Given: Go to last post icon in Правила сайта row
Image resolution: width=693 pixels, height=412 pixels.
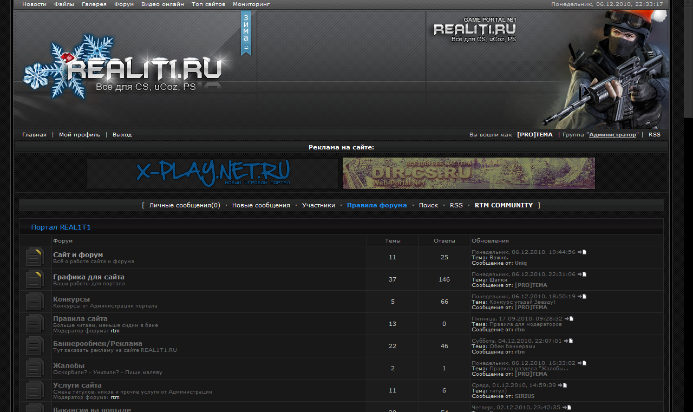Looking at the screenshot, I should pos(569,319).
